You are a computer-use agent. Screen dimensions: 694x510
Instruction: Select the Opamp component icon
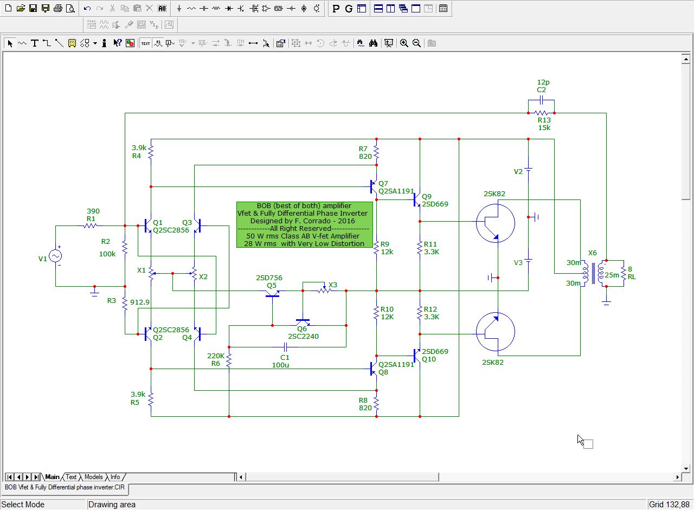pyautogui.click(x=266, y=9)
